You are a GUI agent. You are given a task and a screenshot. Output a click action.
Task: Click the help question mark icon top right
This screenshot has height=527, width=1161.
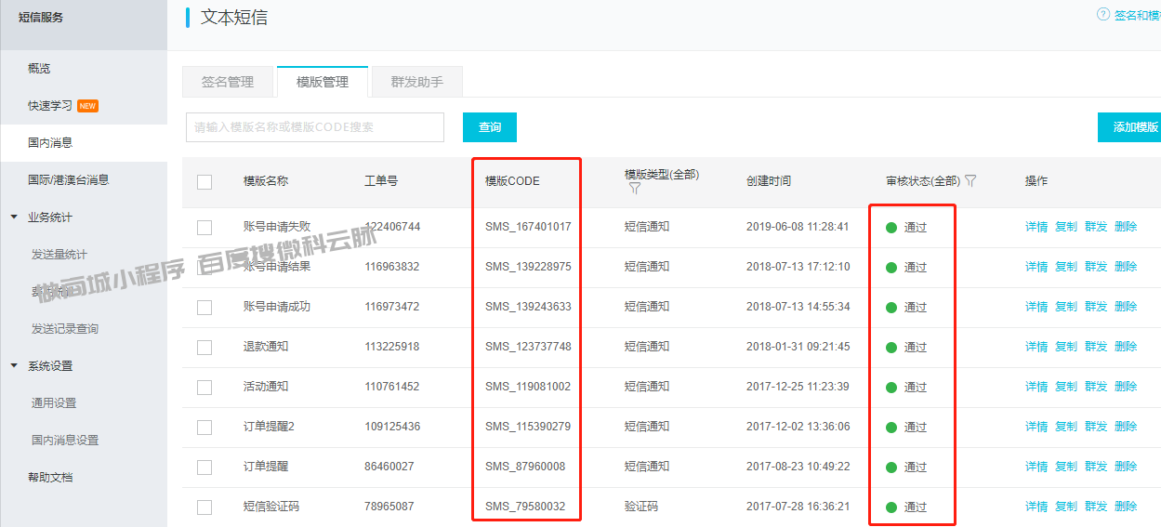[x=1103, y=14]
